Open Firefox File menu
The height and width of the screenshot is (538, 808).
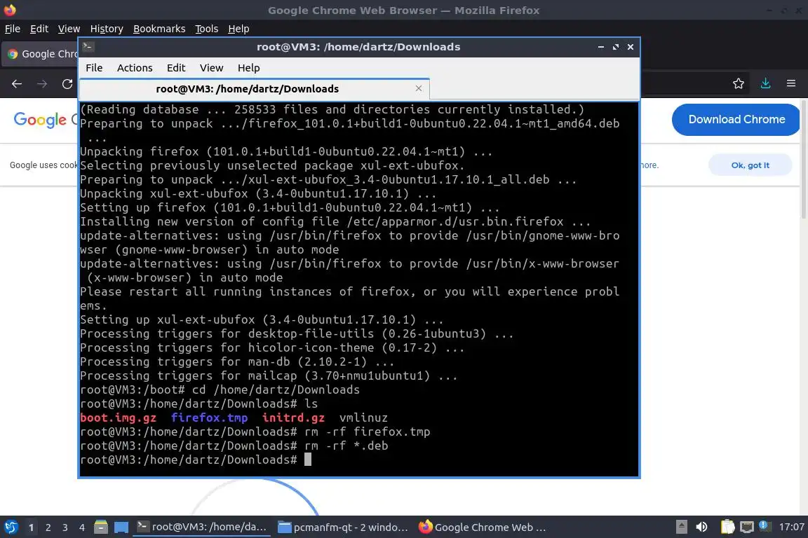(x=13, y=29)
